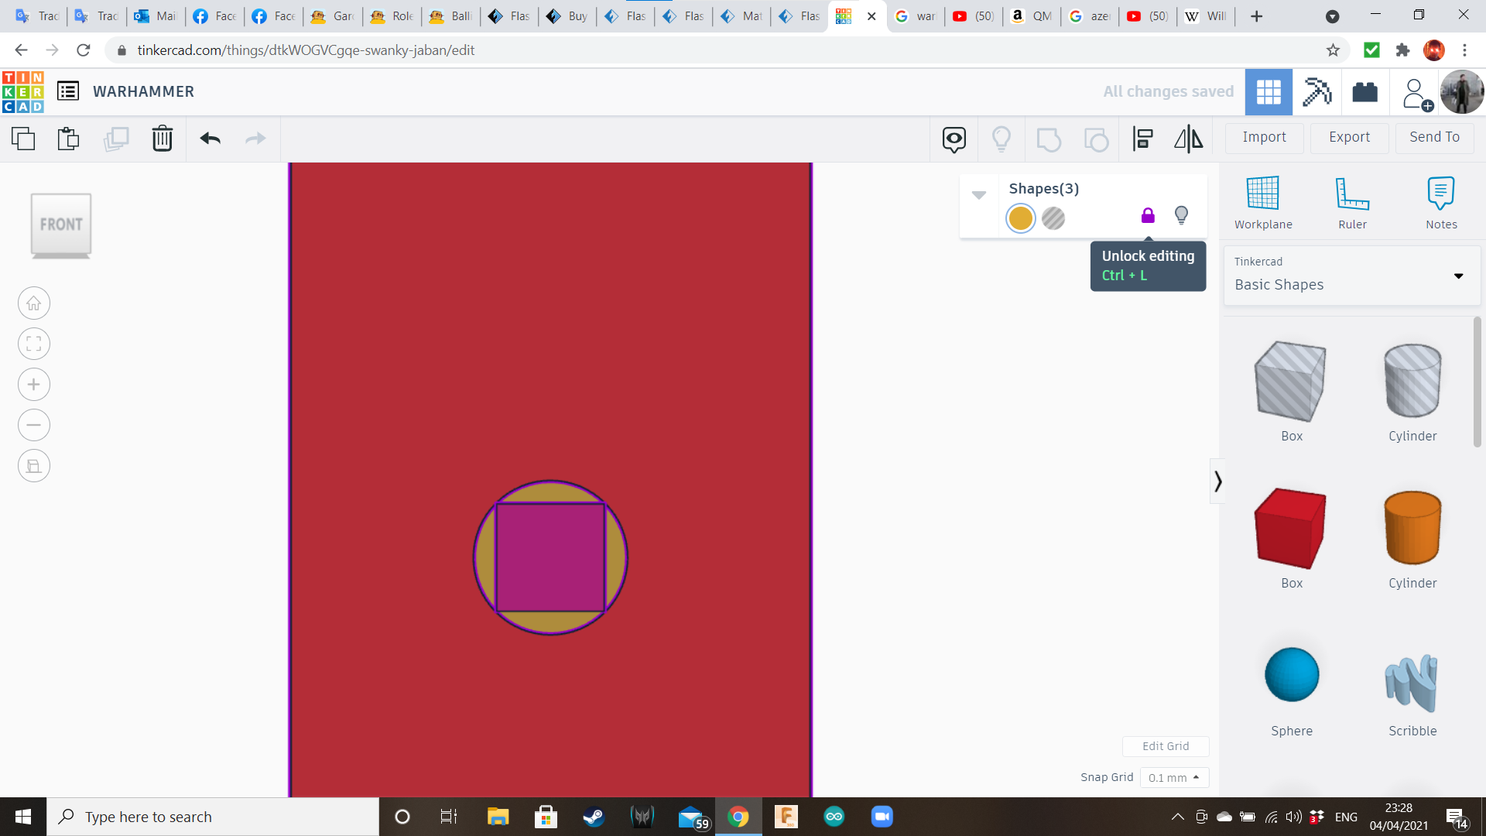Zoom in with the plus button
This screenshot has width=1486, height=836.
pos(34,385)
